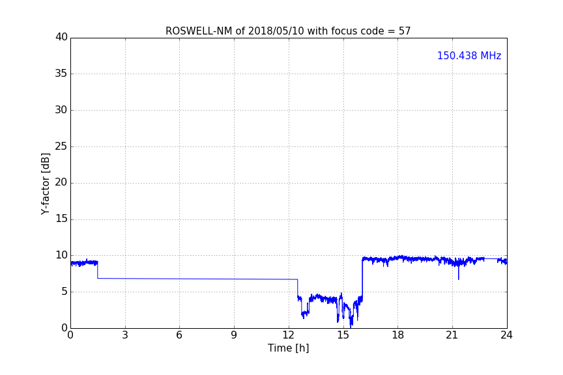Image resolution: width=563 pixels, height=375 pixels.
Task: Click the sharp downward spike near hour 21
Action: [x=459, y=273]
